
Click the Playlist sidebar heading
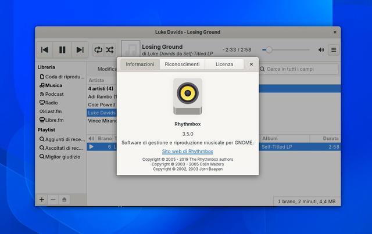(x=46, y=129)
